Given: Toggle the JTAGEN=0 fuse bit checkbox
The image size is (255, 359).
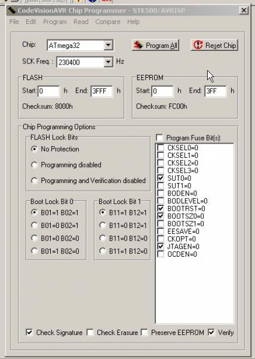Looking at the screenshot, I should tap(161, 247).
